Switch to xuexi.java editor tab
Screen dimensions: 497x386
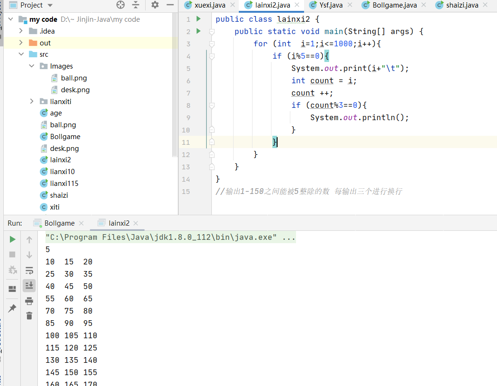tap(209, 5)
